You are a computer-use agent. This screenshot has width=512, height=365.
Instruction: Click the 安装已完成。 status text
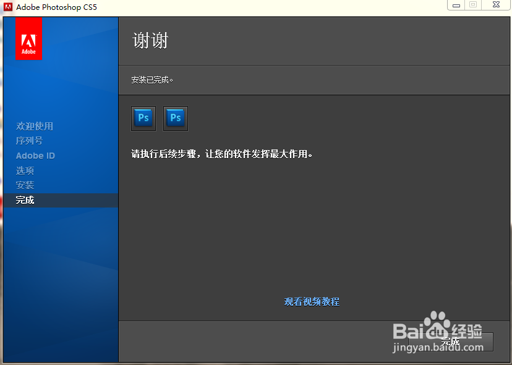click(152, 80)
